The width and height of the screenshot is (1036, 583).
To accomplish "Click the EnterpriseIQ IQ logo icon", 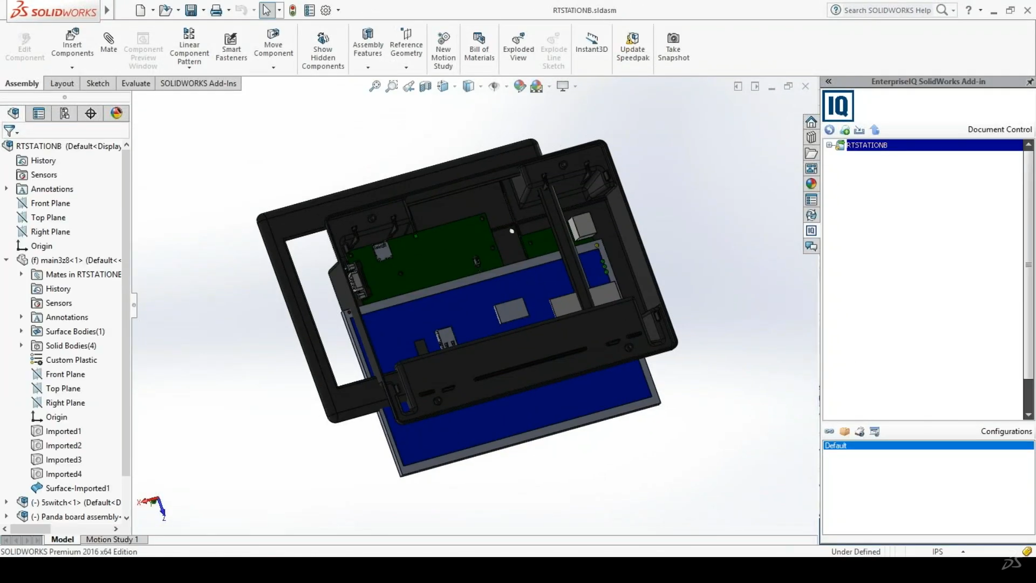I will (838, 106).
